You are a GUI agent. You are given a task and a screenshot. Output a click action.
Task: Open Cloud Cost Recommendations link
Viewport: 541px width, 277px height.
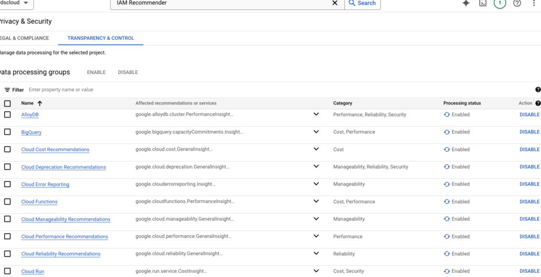[x=55, y=150]
